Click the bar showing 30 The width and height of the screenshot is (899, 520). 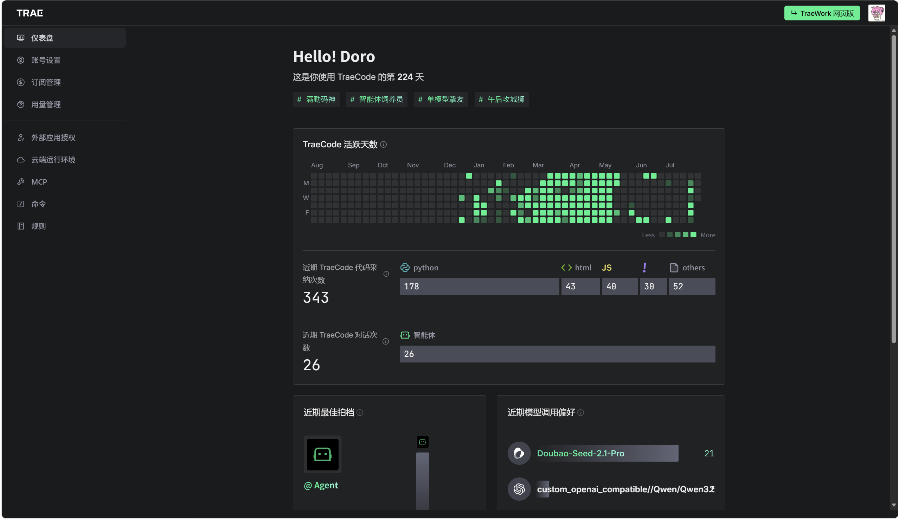tap(653, 287)
